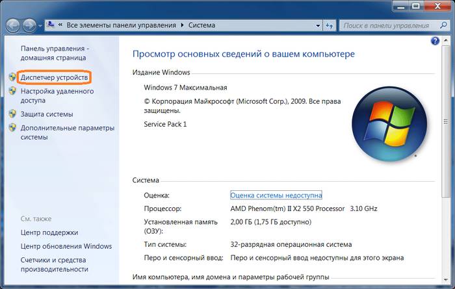Expand the double chevron at the breadcrumb start
This screenshot has height=289, width=455.
pos(60,26)
